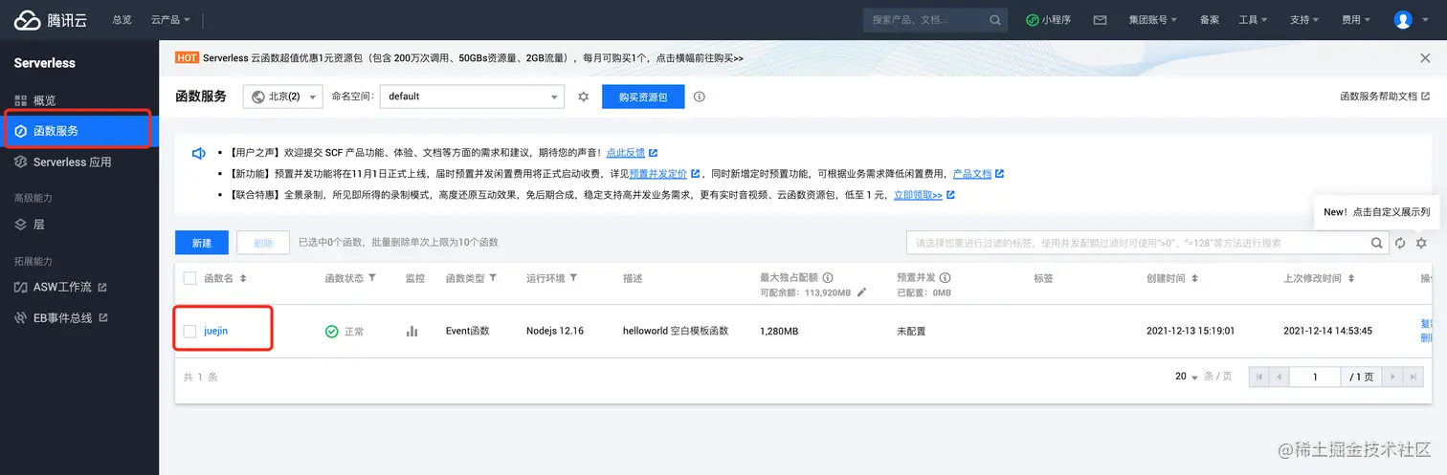Open 总览 in the top bar
The height and width of the screenshot is (475, 1447).
[x=122, y=20]
